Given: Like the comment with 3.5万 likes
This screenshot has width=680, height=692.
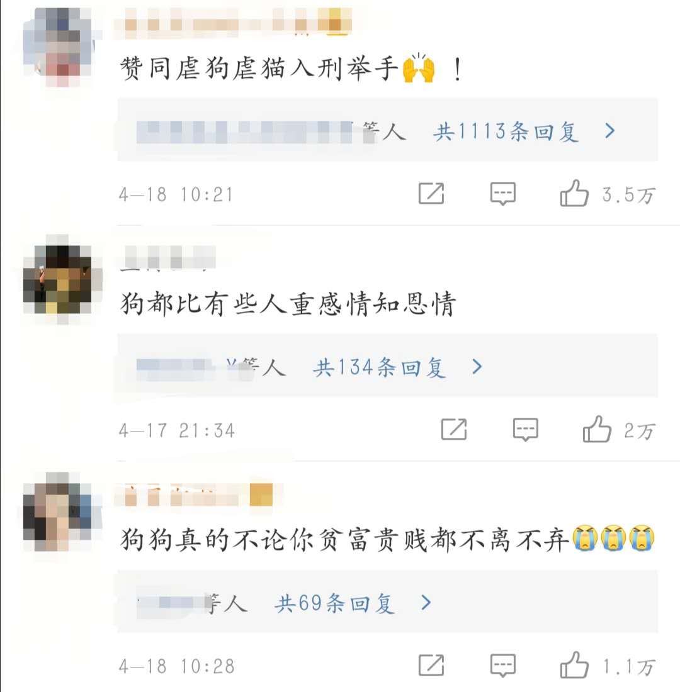Looking at the screenshot, I should (x=574, y=193).
